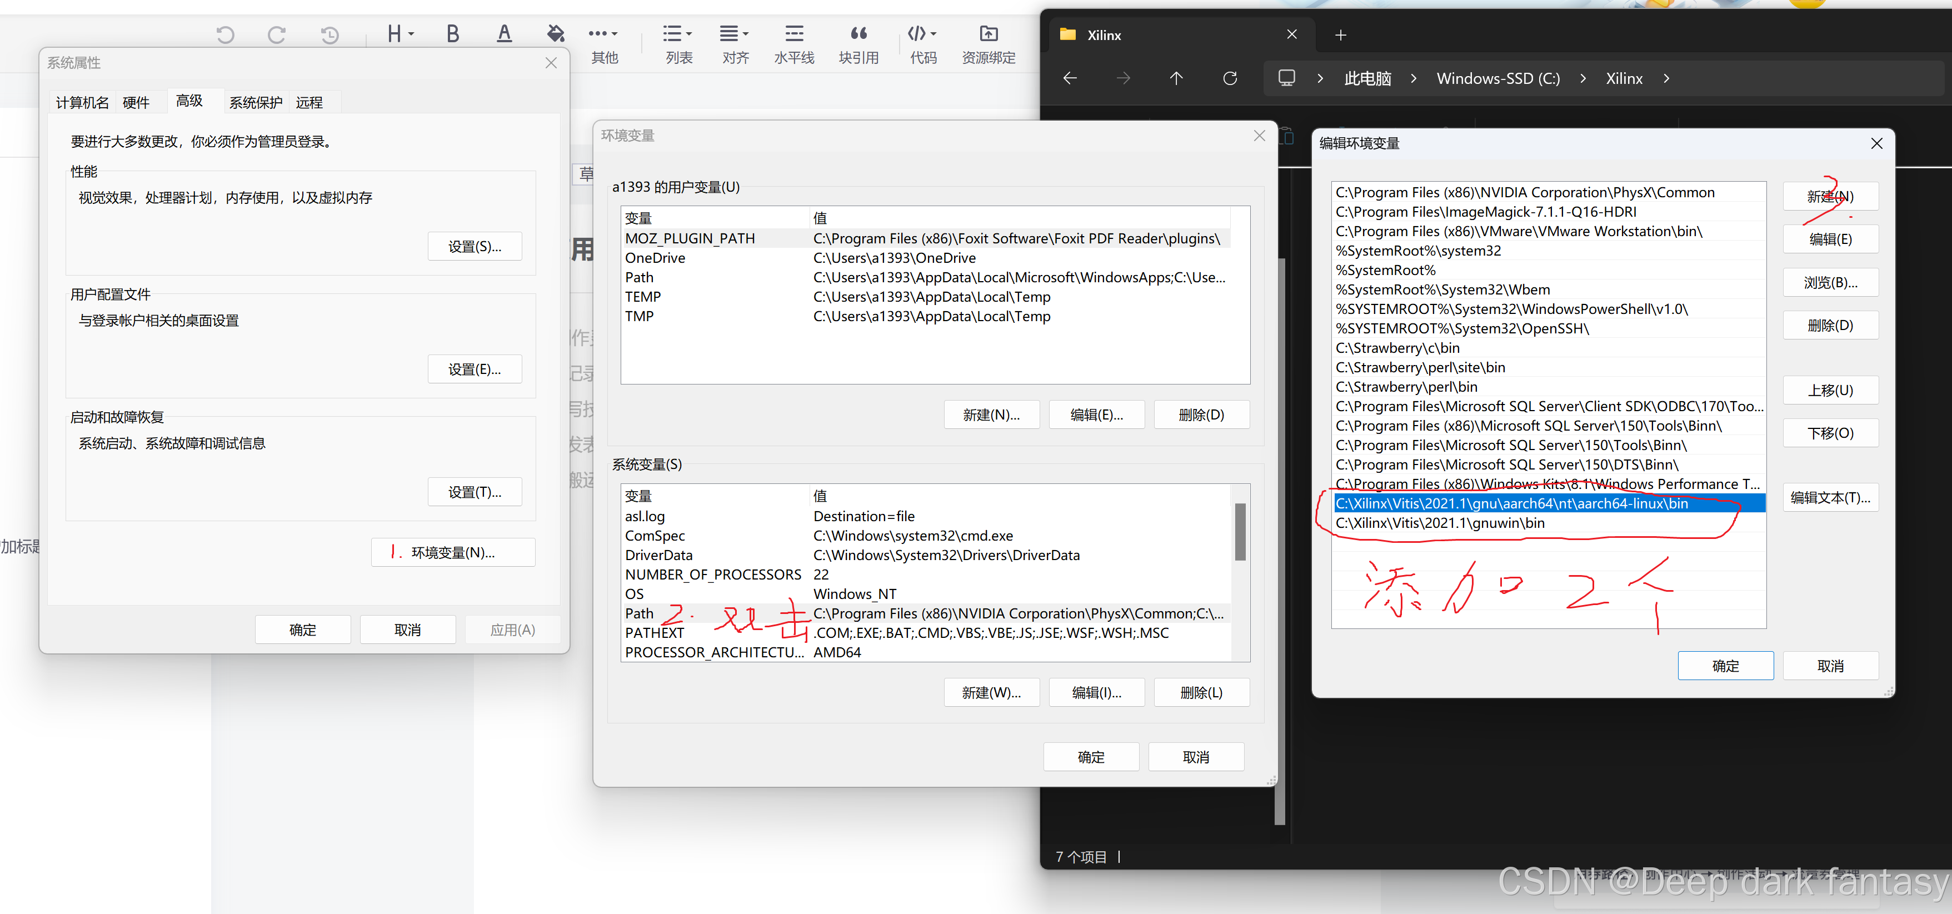Open new File Explorer tab with plus

pos(1340,35)
